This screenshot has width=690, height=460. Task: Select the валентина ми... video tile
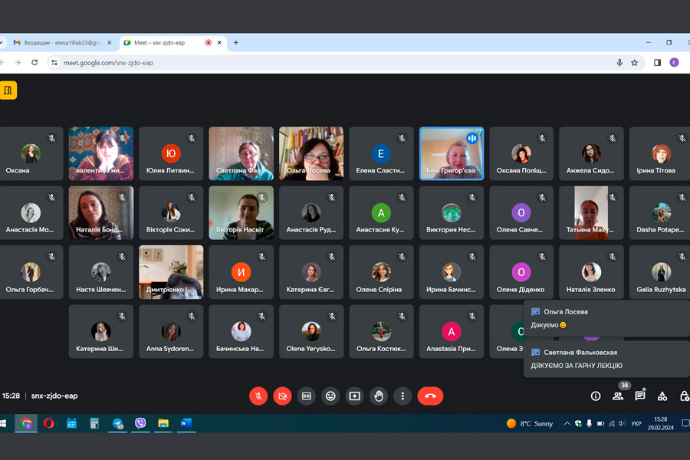pos(101,153)
